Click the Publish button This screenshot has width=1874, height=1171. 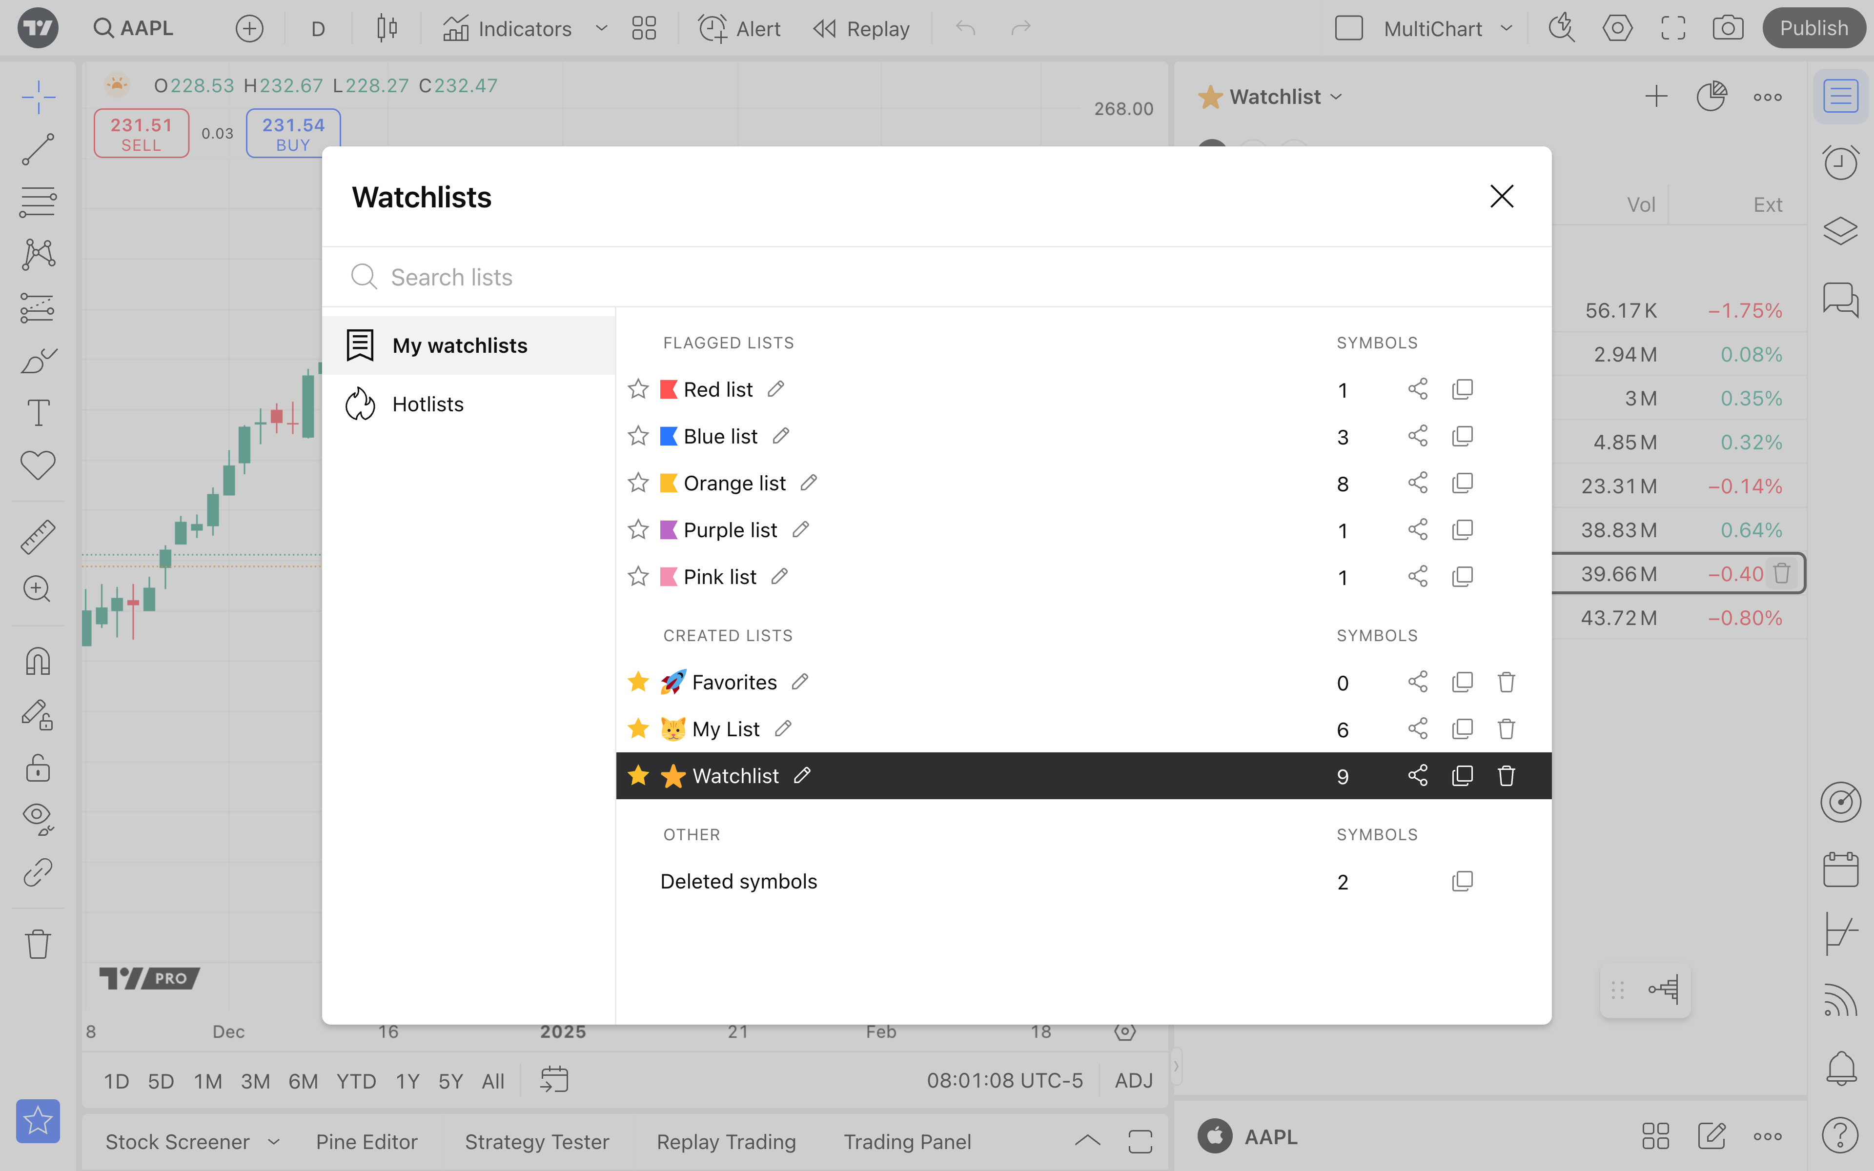(x=1813, y=29)
